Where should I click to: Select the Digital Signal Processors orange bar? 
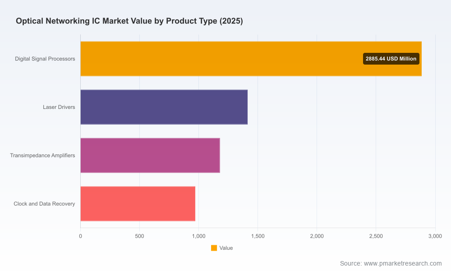coord(251,59)
